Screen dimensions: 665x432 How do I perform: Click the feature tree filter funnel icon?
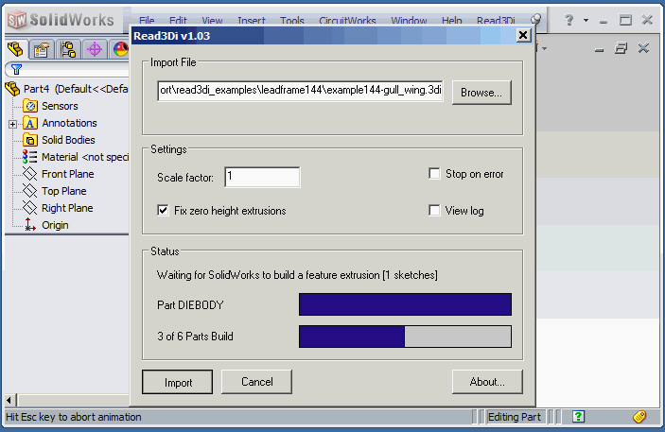(x=16, y=70)
